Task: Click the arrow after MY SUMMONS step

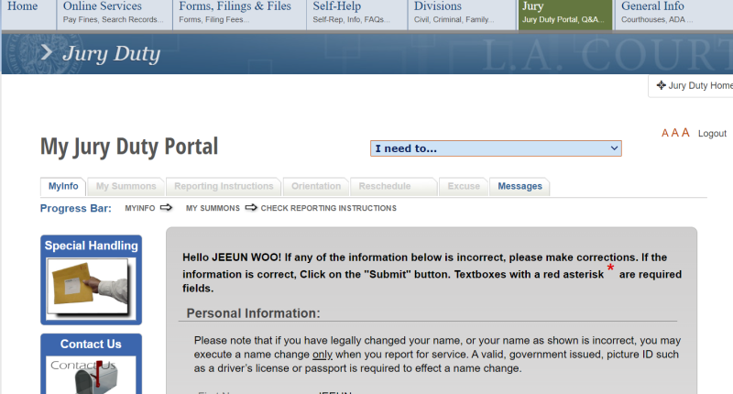Action: 251,207
